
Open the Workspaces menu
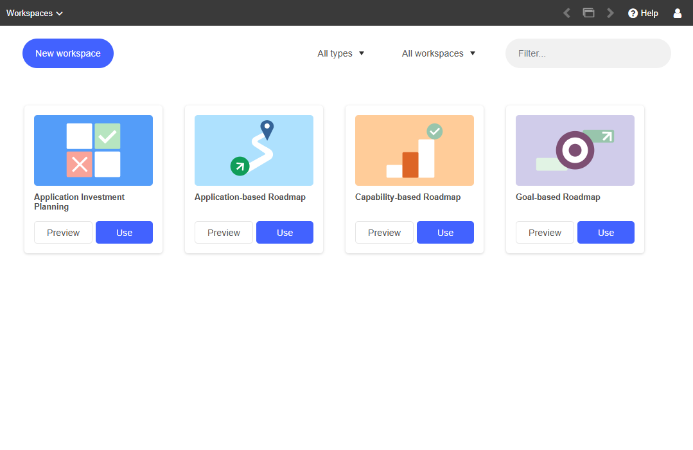(x=30, y=13)
